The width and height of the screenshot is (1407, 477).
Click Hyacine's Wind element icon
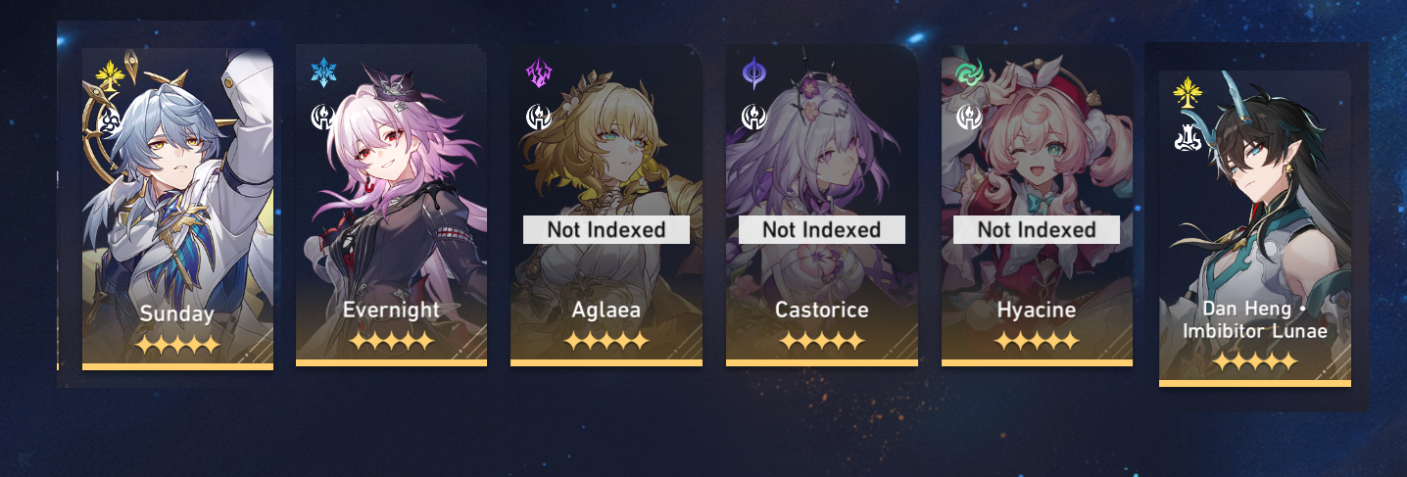tap(969, 72)
